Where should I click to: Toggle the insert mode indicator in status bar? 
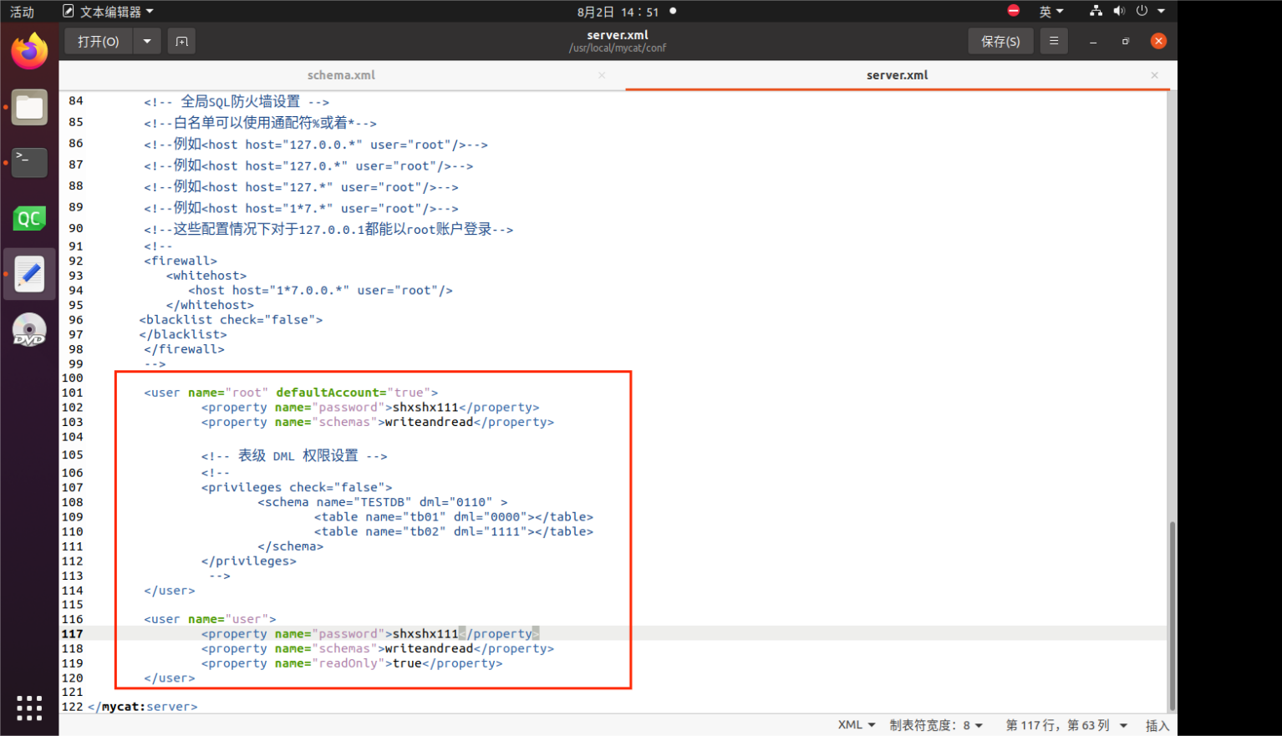(x=1157, y=725)
